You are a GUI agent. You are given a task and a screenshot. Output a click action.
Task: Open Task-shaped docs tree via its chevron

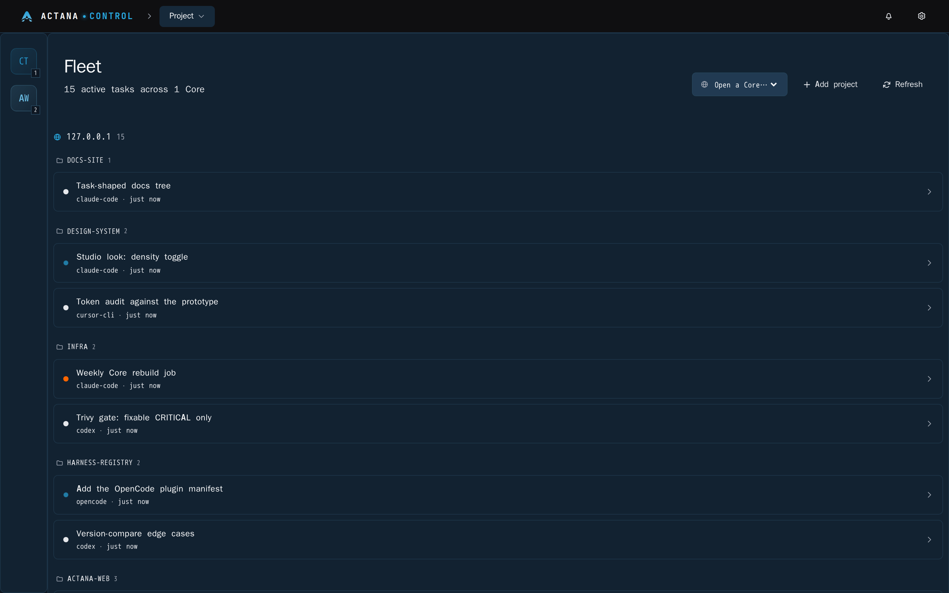(x=929, y=192)
